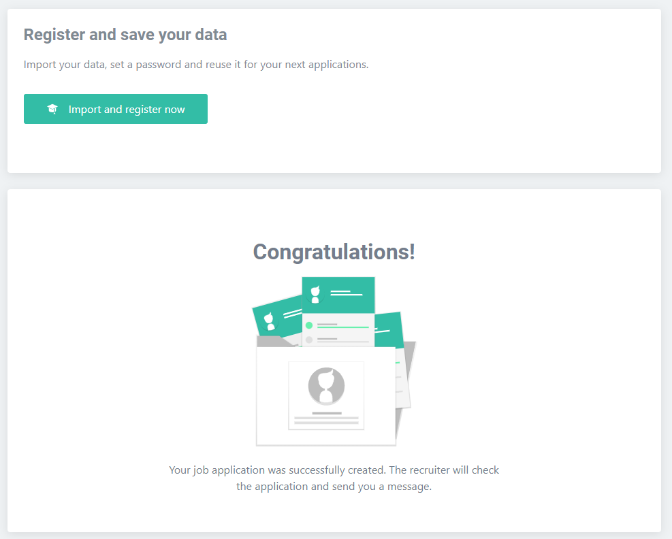672x539 pixels.
Task: Click the gray dot below the green dot
Action: (x=309, y=340)
